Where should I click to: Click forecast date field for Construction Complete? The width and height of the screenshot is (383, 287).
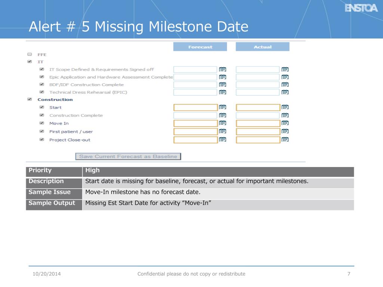pyautogui.click(x=195, y=115)
